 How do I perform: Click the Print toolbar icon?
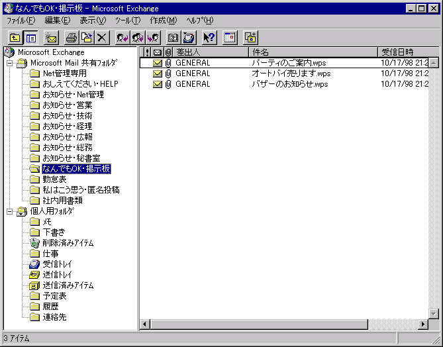pyautogui.click(x=72, y=38)
